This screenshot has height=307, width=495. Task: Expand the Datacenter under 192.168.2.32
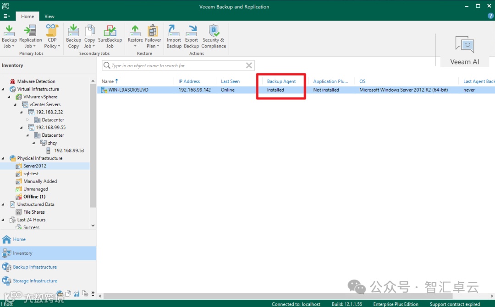pyautogui.click(x=27, y=120)
